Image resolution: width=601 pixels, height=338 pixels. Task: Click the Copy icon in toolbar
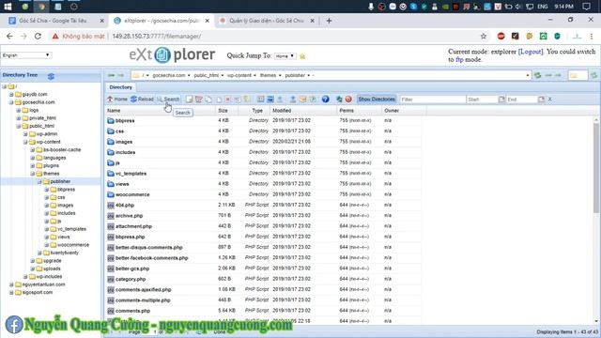[208, 100]
